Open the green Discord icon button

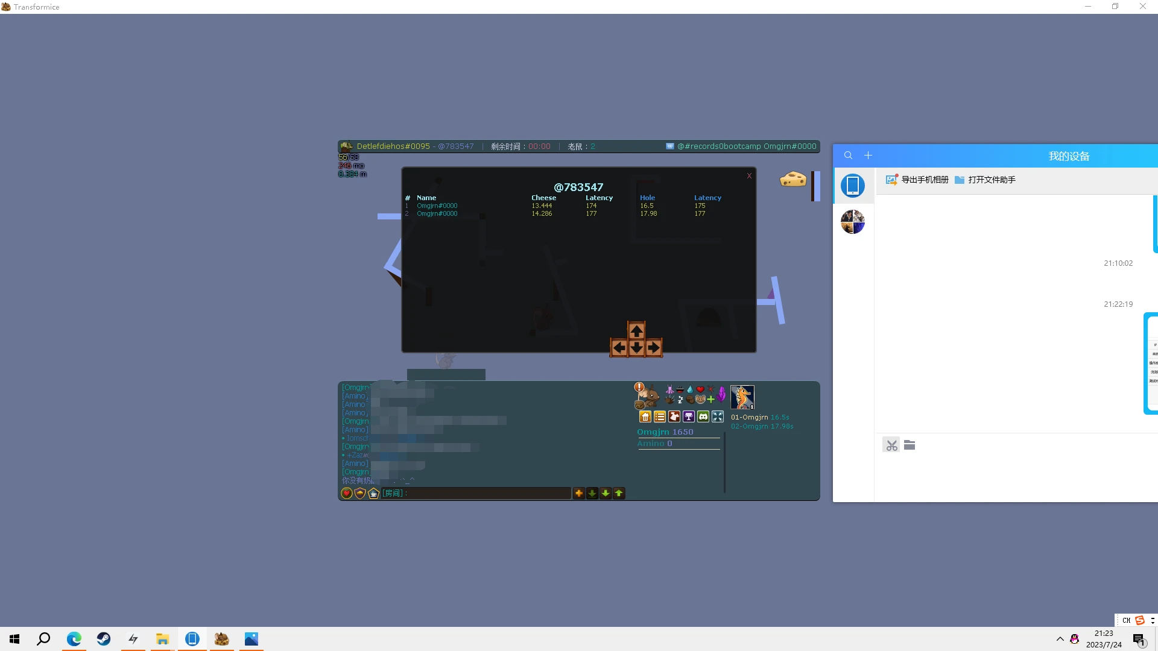pyautogui.click(x=703, y=417)
